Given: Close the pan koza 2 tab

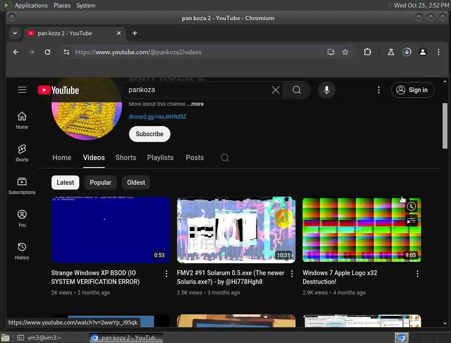Looking at the screenshot, I should (119, 33).
